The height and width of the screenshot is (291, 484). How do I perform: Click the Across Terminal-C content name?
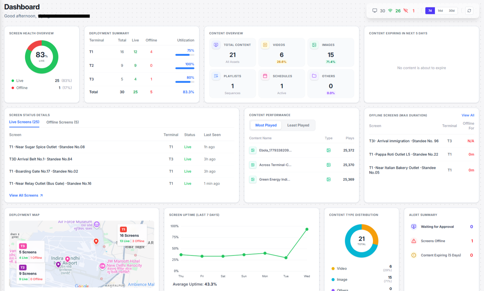(275, 165)
